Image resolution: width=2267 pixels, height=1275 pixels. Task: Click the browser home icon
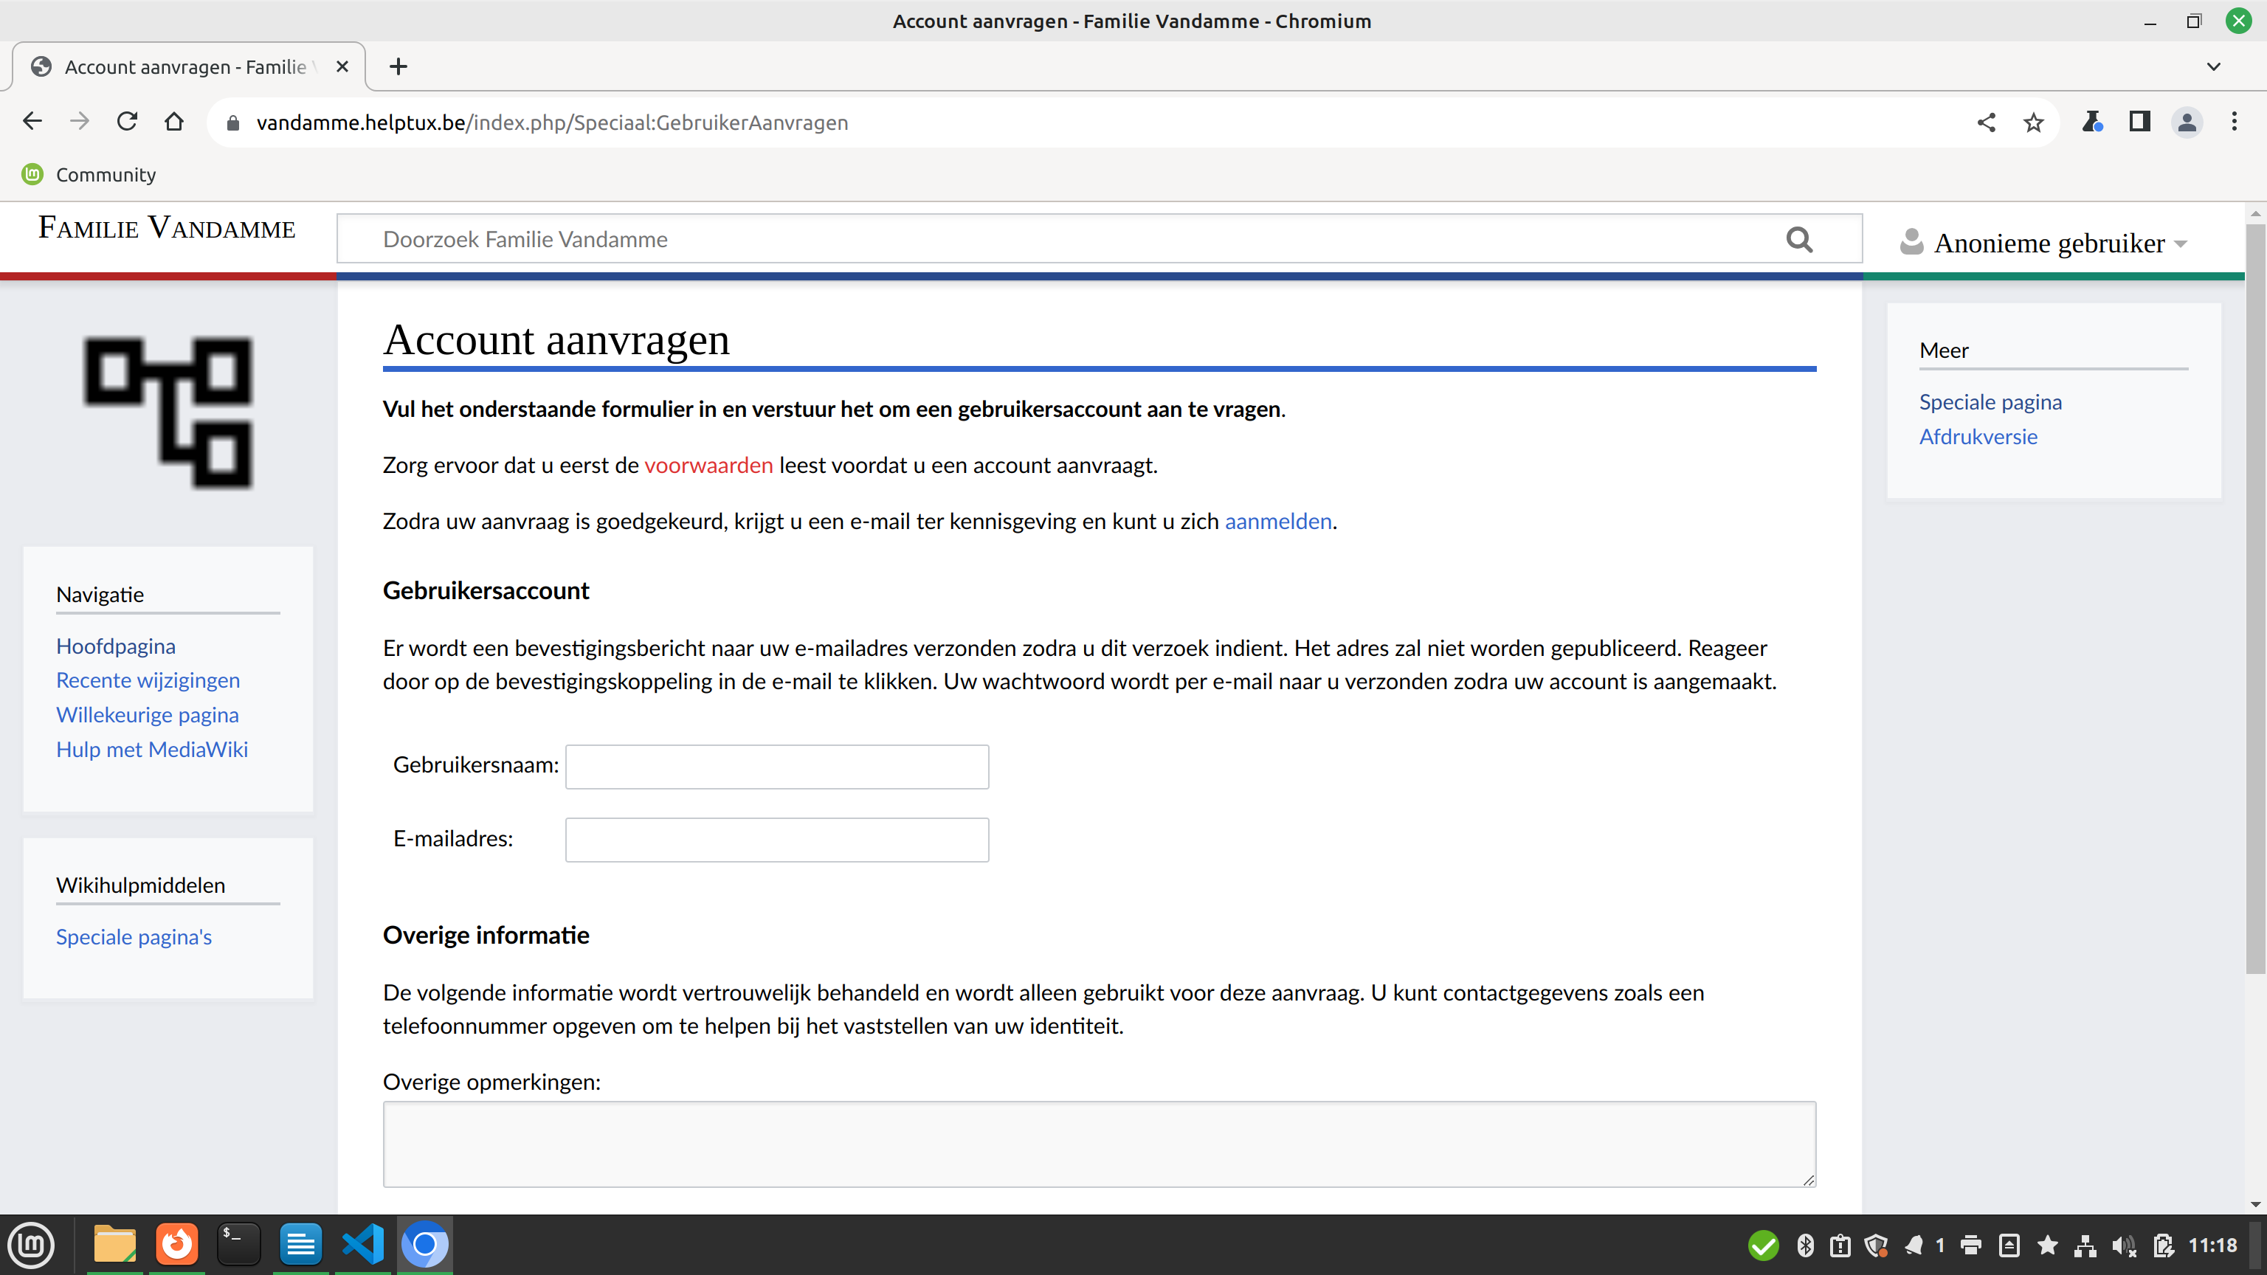[x=174, y=122]
